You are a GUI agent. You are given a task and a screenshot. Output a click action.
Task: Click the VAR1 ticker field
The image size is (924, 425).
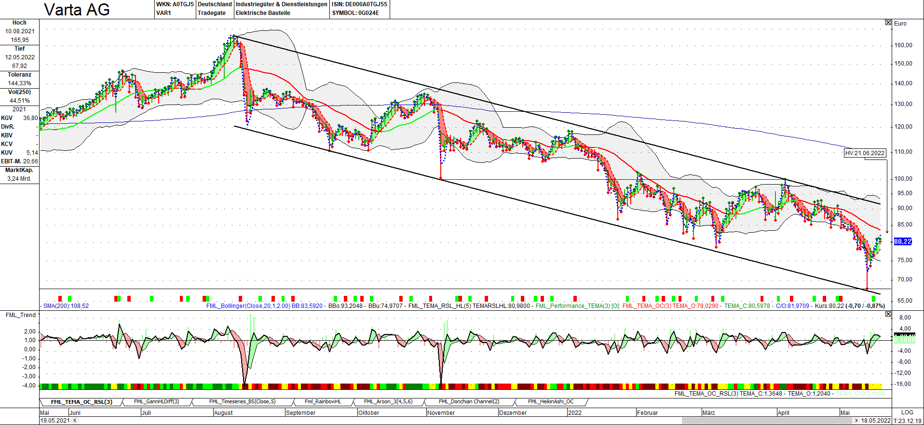click(163, 13)
